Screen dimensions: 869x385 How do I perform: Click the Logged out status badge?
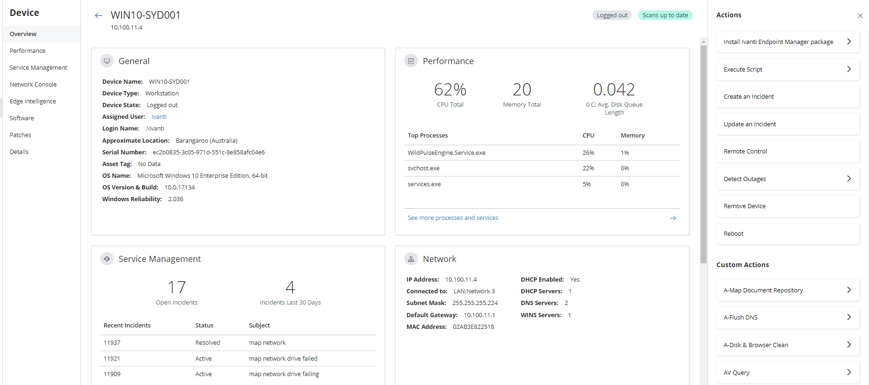(612, 15)
